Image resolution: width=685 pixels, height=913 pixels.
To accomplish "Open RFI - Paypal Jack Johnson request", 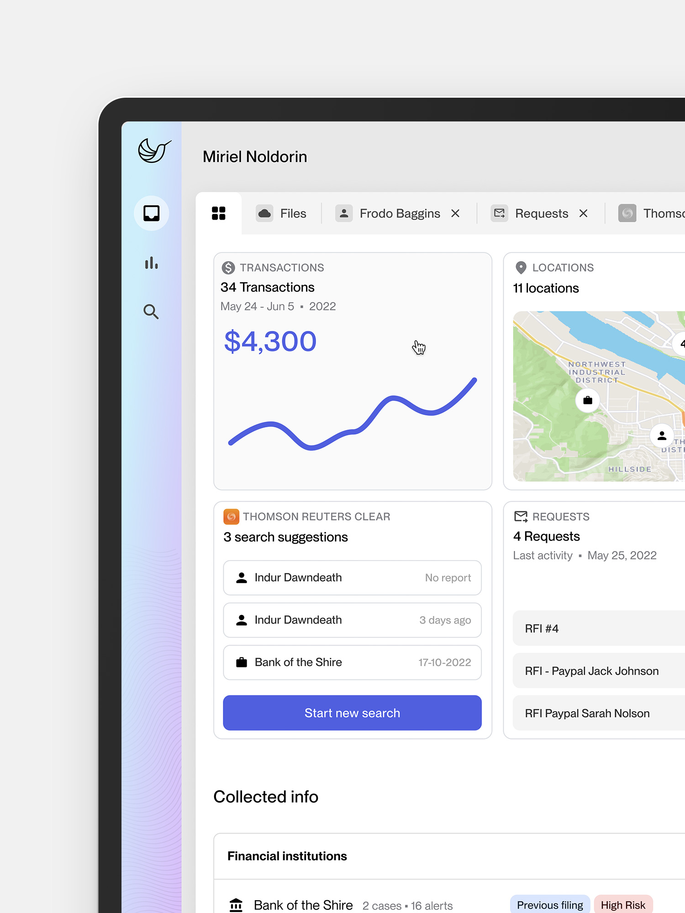I will (599, 671).
